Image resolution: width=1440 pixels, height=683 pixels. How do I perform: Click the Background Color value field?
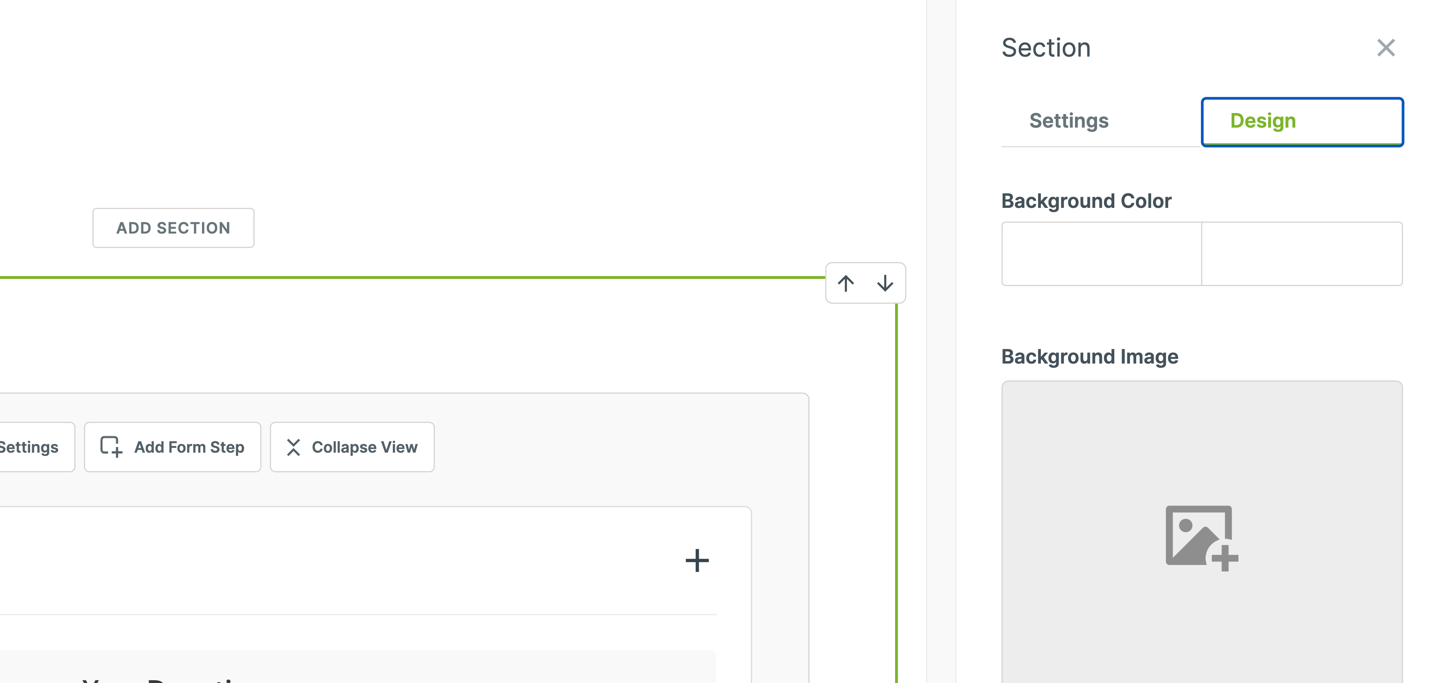click(1301, 254)
